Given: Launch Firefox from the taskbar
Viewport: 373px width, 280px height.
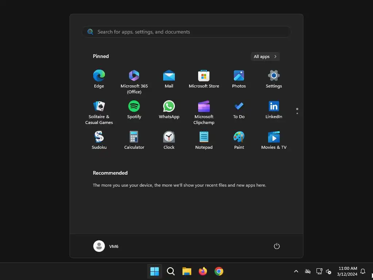Looking at the screenshot, I should tap(203, 271).
